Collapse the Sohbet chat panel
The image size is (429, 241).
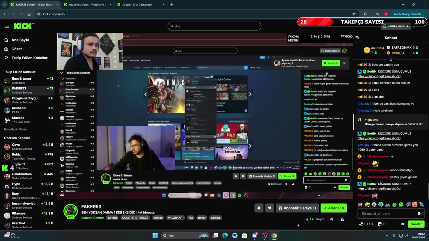click(x=357, y=38)
